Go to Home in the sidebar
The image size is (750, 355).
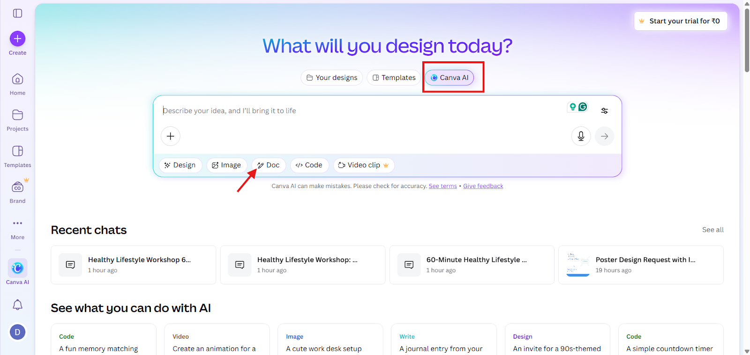tap(17, 84)
